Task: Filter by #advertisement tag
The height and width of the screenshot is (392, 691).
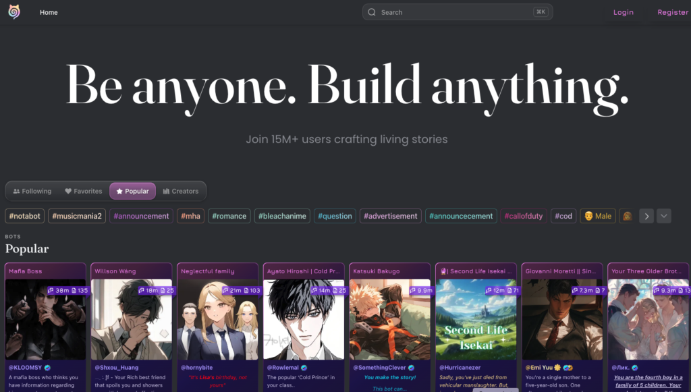Action: [391, 216]
